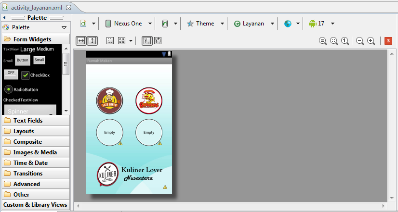
Task: Click the screen orientation icon
Action: (x=165, y=24)
